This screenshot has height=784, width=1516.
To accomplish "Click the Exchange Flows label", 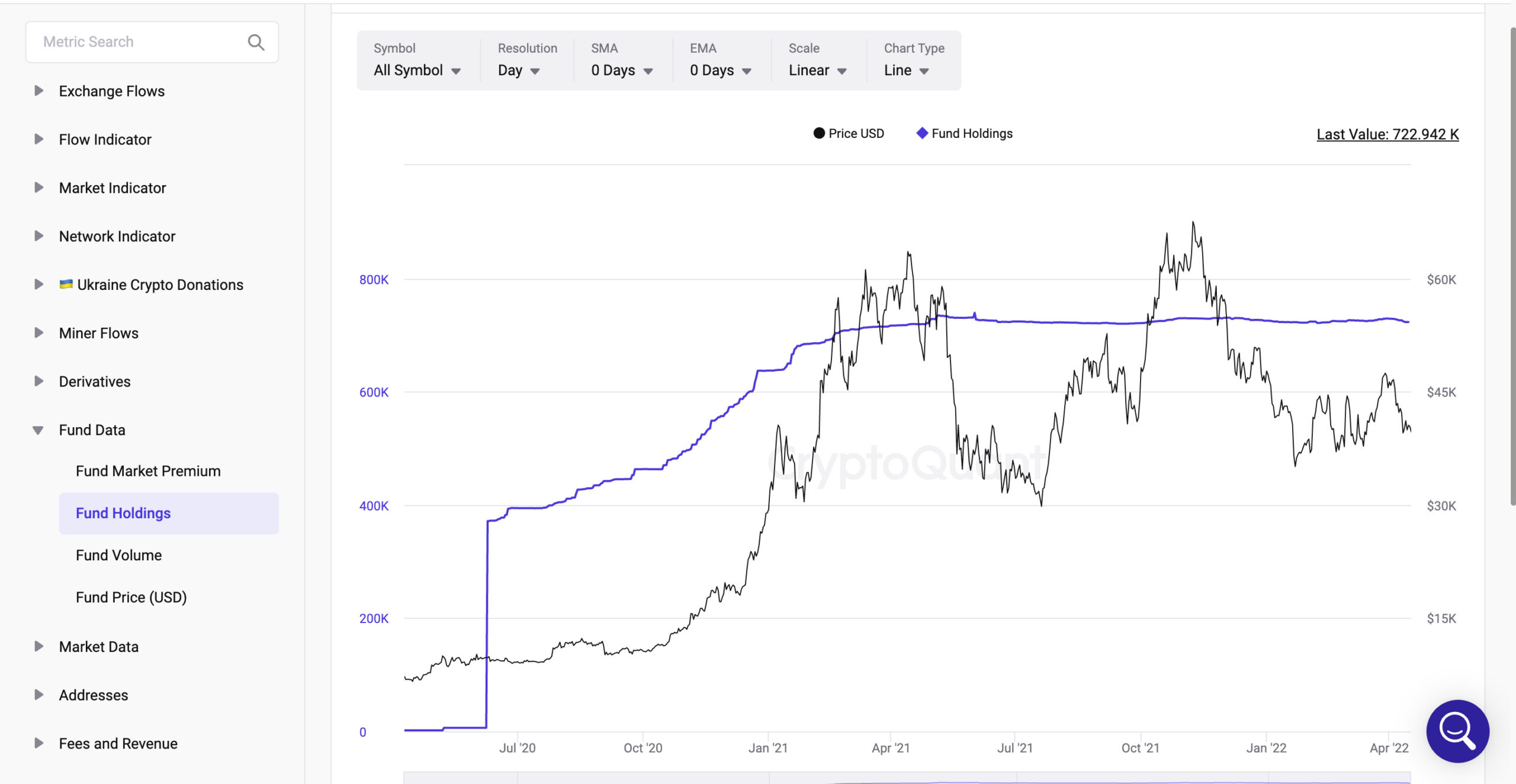I will [112, 91].
